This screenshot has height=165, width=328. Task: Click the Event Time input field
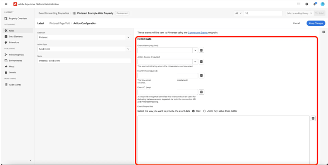[167, 76]
